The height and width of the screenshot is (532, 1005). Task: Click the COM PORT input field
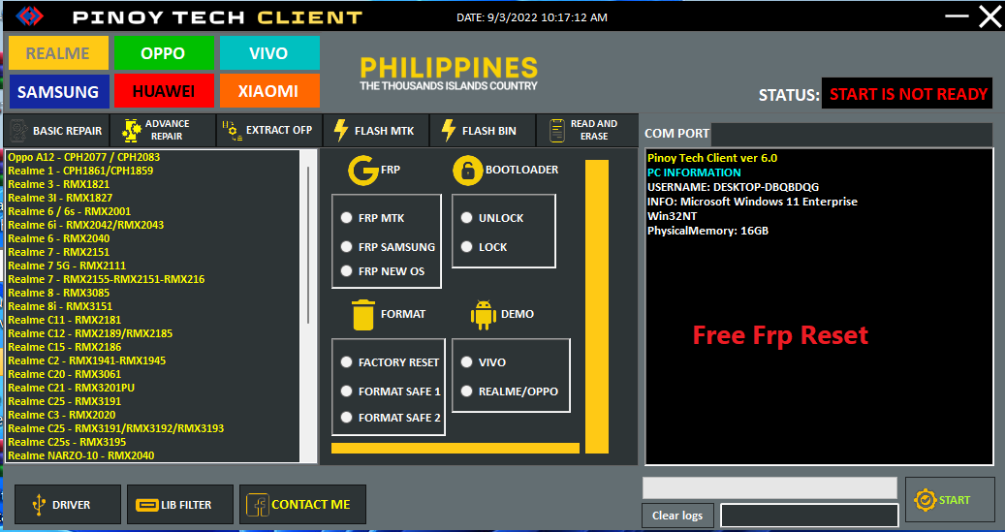coord(852,135)
